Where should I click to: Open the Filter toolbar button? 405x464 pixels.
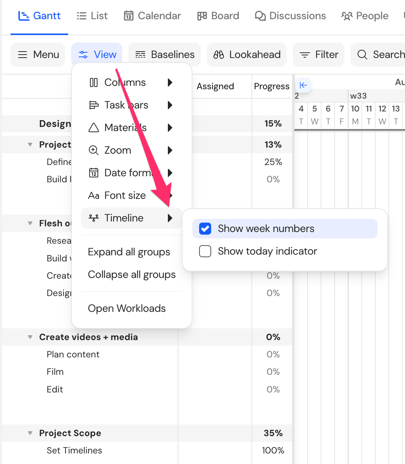(318, 55)
